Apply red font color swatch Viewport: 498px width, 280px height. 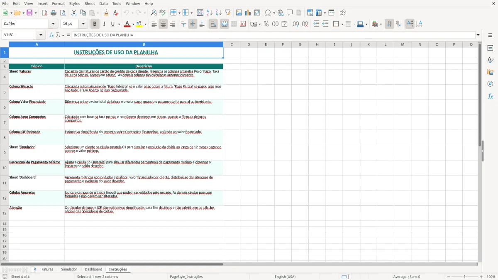[x=127, y=24]
